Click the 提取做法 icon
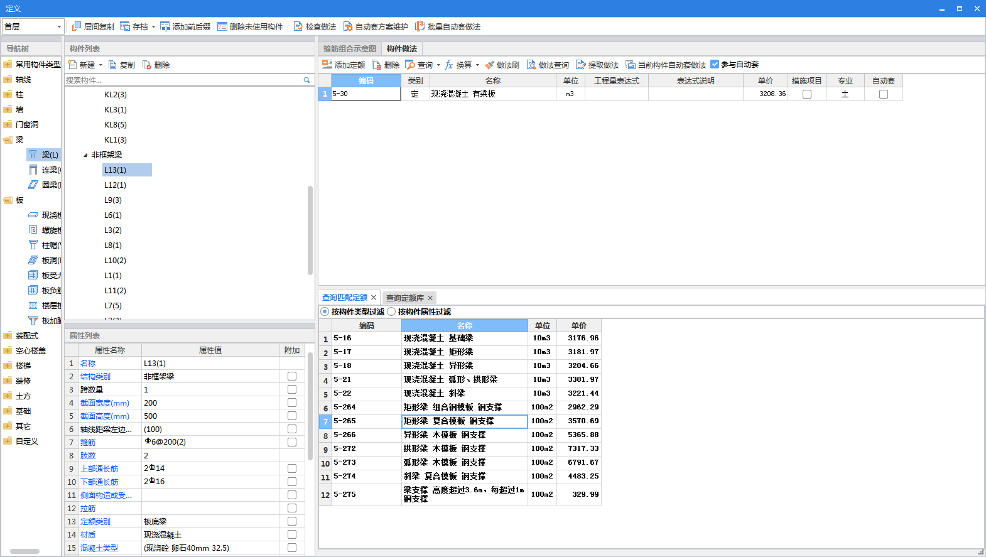986x557 pixels. [581, 65]
